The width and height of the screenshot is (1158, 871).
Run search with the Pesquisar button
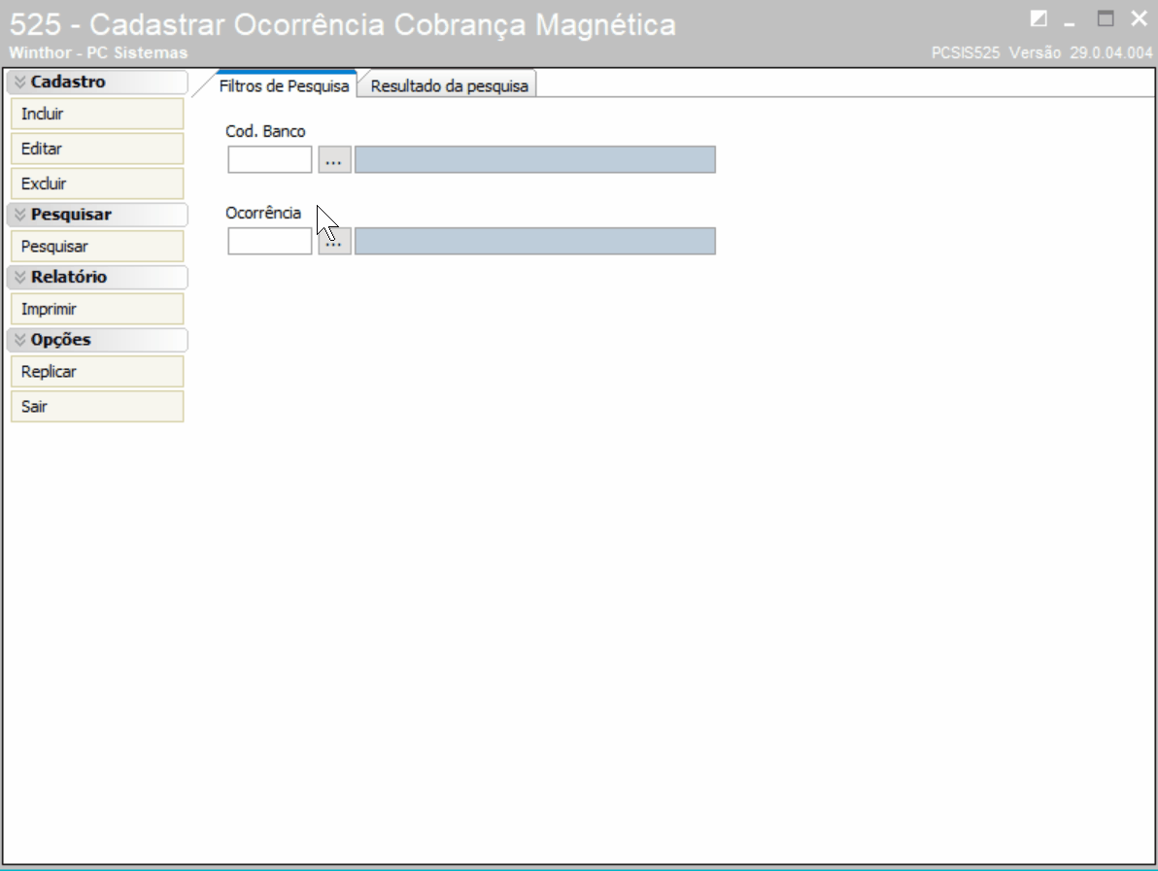click(x=97, y=247)
